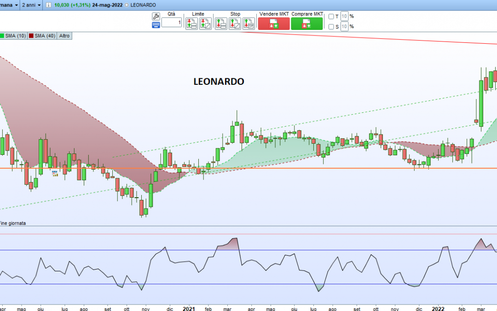Click the SMA (40) indicator label
This screenshot has width=497, height=311.
pyautogui.click(x=45, y=36)
